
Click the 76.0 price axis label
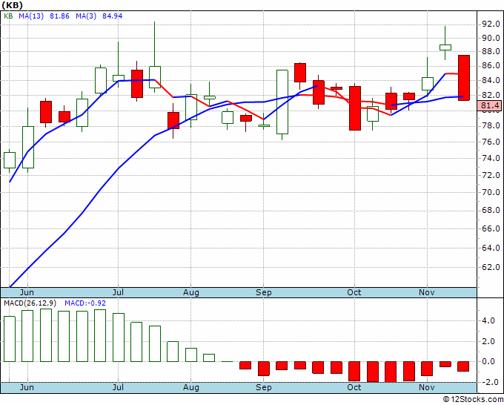pyautogui.click(x=490, y=142)
